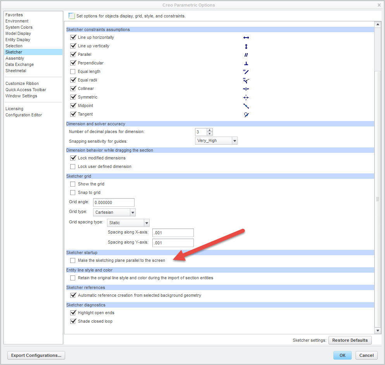The height and width of the screenshot is (365, 385).
Task: Click the line up vertically constraint icon
Action: [246, 47]
